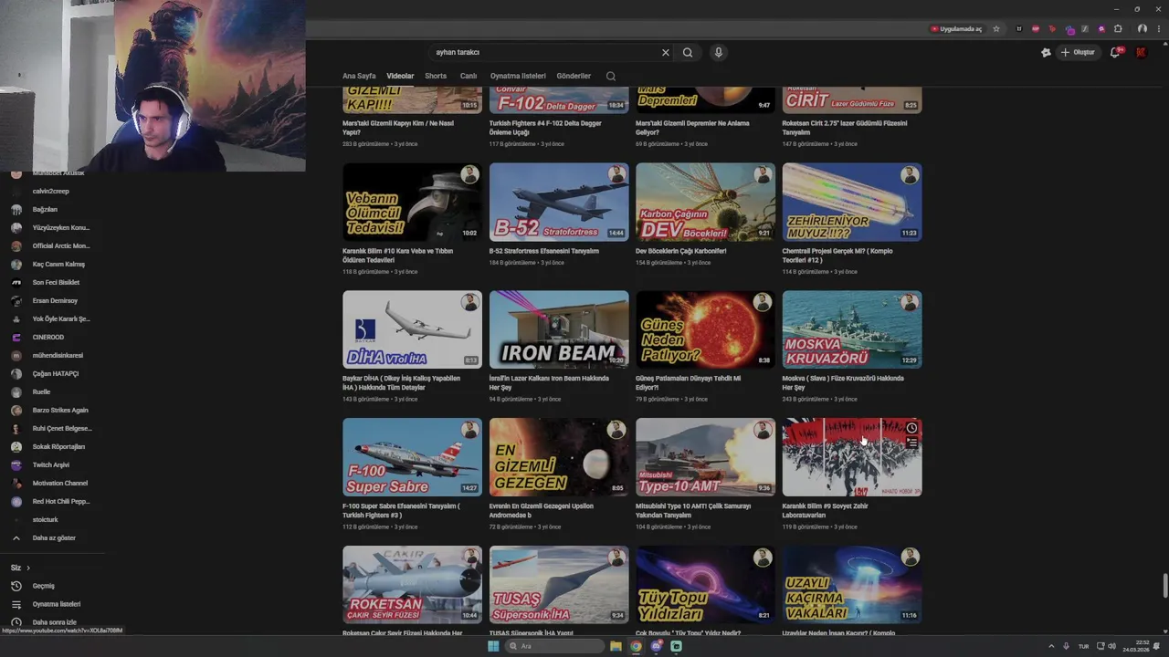Viewport: 1169px width, 657px height.
Task: Search within the channel using the tab magnifier
Action: click(611, 77)
